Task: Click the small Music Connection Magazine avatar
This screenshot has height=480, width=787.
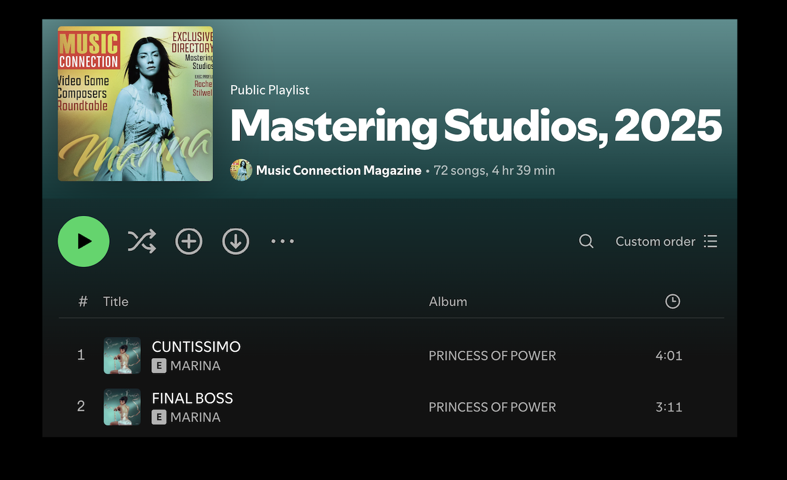Action: tap(241, 171)
